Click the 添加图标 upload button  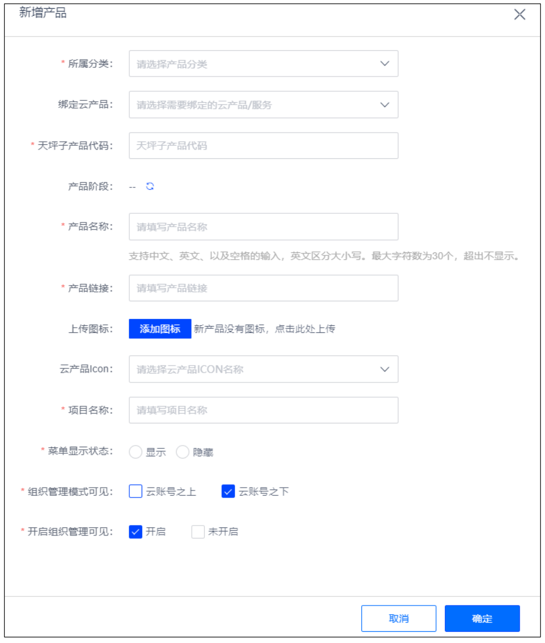tap(160, 329)
